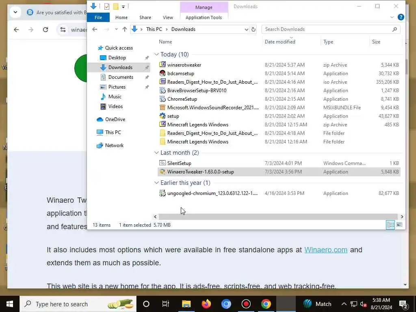The height and width of the screenshot is (312, 416).
Task: Select the Minecraft Legends Windows zip icon
Action: (162, 124)
